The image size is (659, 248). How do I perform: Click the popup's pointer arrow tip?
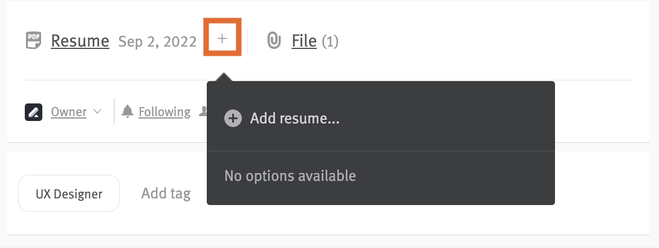tap(224, 74)
